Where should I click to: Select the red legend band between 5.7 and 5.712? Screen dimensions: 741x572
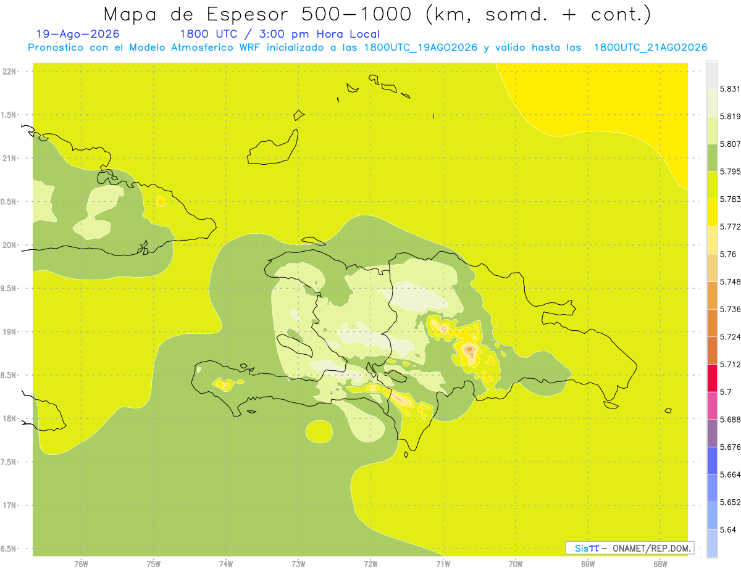point(712,378)
